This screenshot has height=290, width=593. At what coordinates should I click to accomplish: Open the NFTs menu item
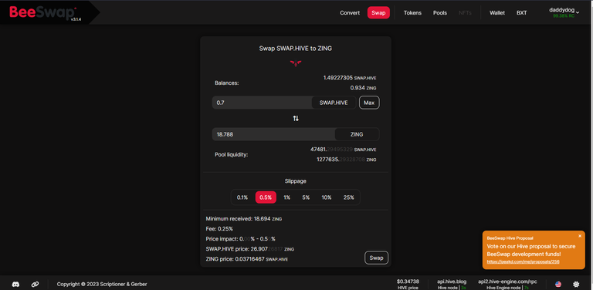[465, 13]
